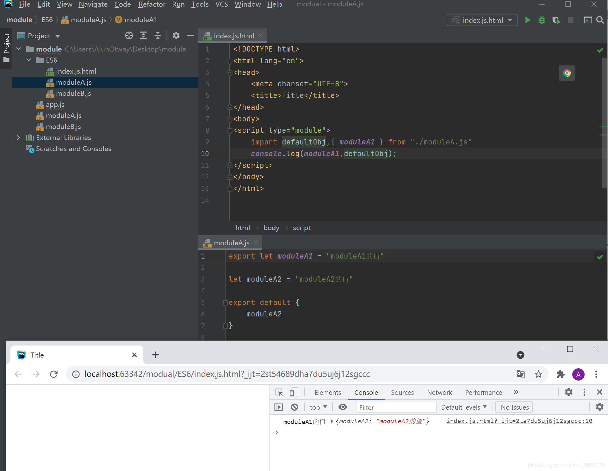608x471 pixels.
Task: Click the Debug bug icon
Action: (x=542, y=20)
